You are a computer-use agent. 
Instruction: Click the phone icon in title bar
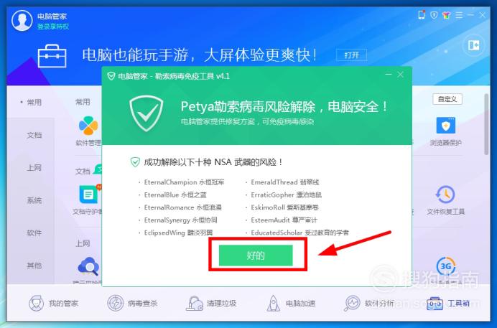pyautogui.click(x=422, y=15)
